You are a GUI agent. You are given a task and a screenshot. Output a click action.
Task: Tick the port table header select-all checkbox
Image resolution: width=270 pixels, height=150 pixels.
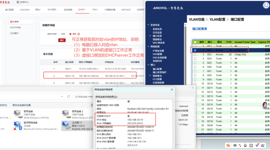point(195,42)
